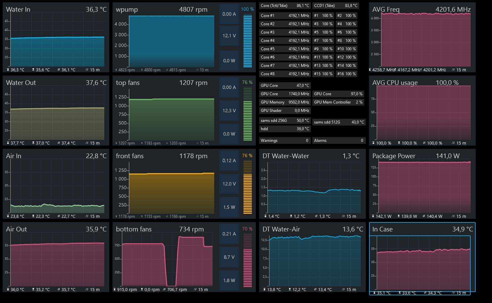
Task: Click the average icon under Air In chart
Action: 59,216
